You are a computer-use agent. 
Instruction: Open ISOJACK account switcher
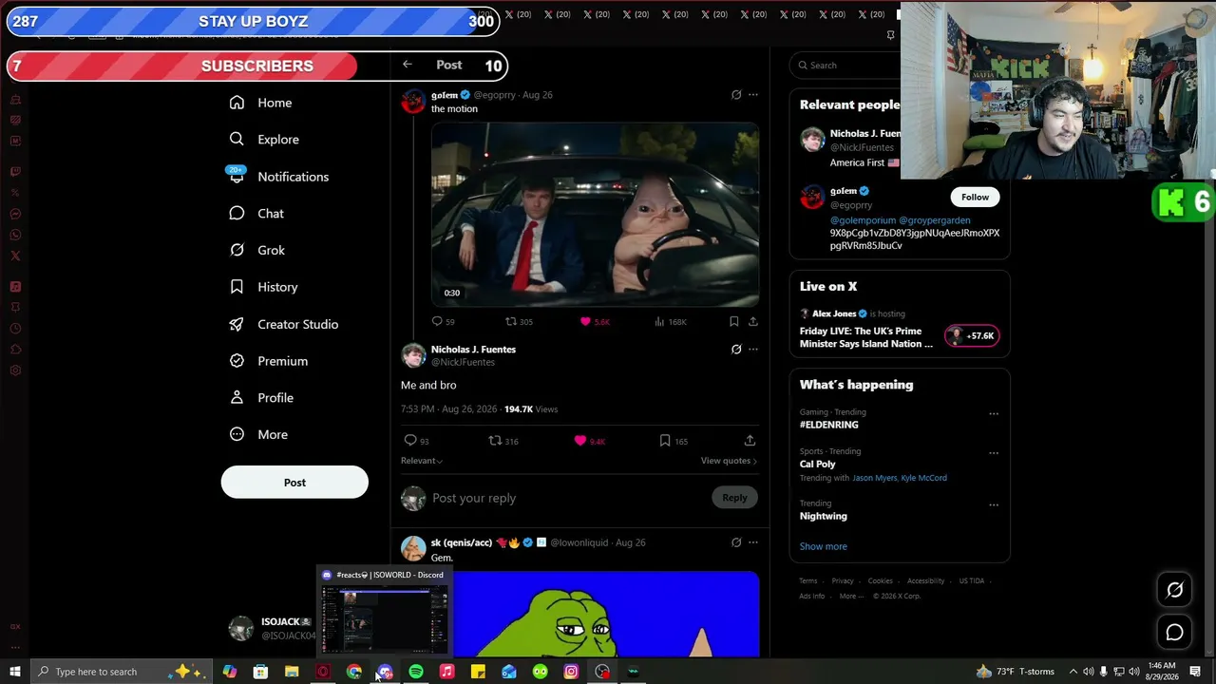pos(274,629)
